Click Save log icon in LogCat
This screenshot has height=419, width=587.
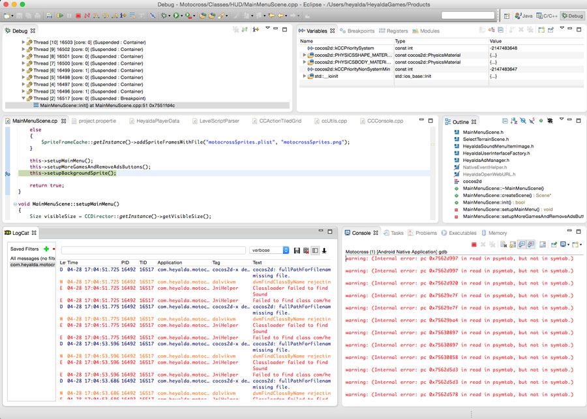pos(297,251)
